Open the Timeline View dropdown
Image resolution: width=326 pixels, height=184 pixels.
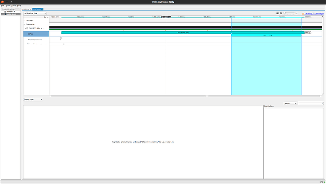tap(35, 13)
